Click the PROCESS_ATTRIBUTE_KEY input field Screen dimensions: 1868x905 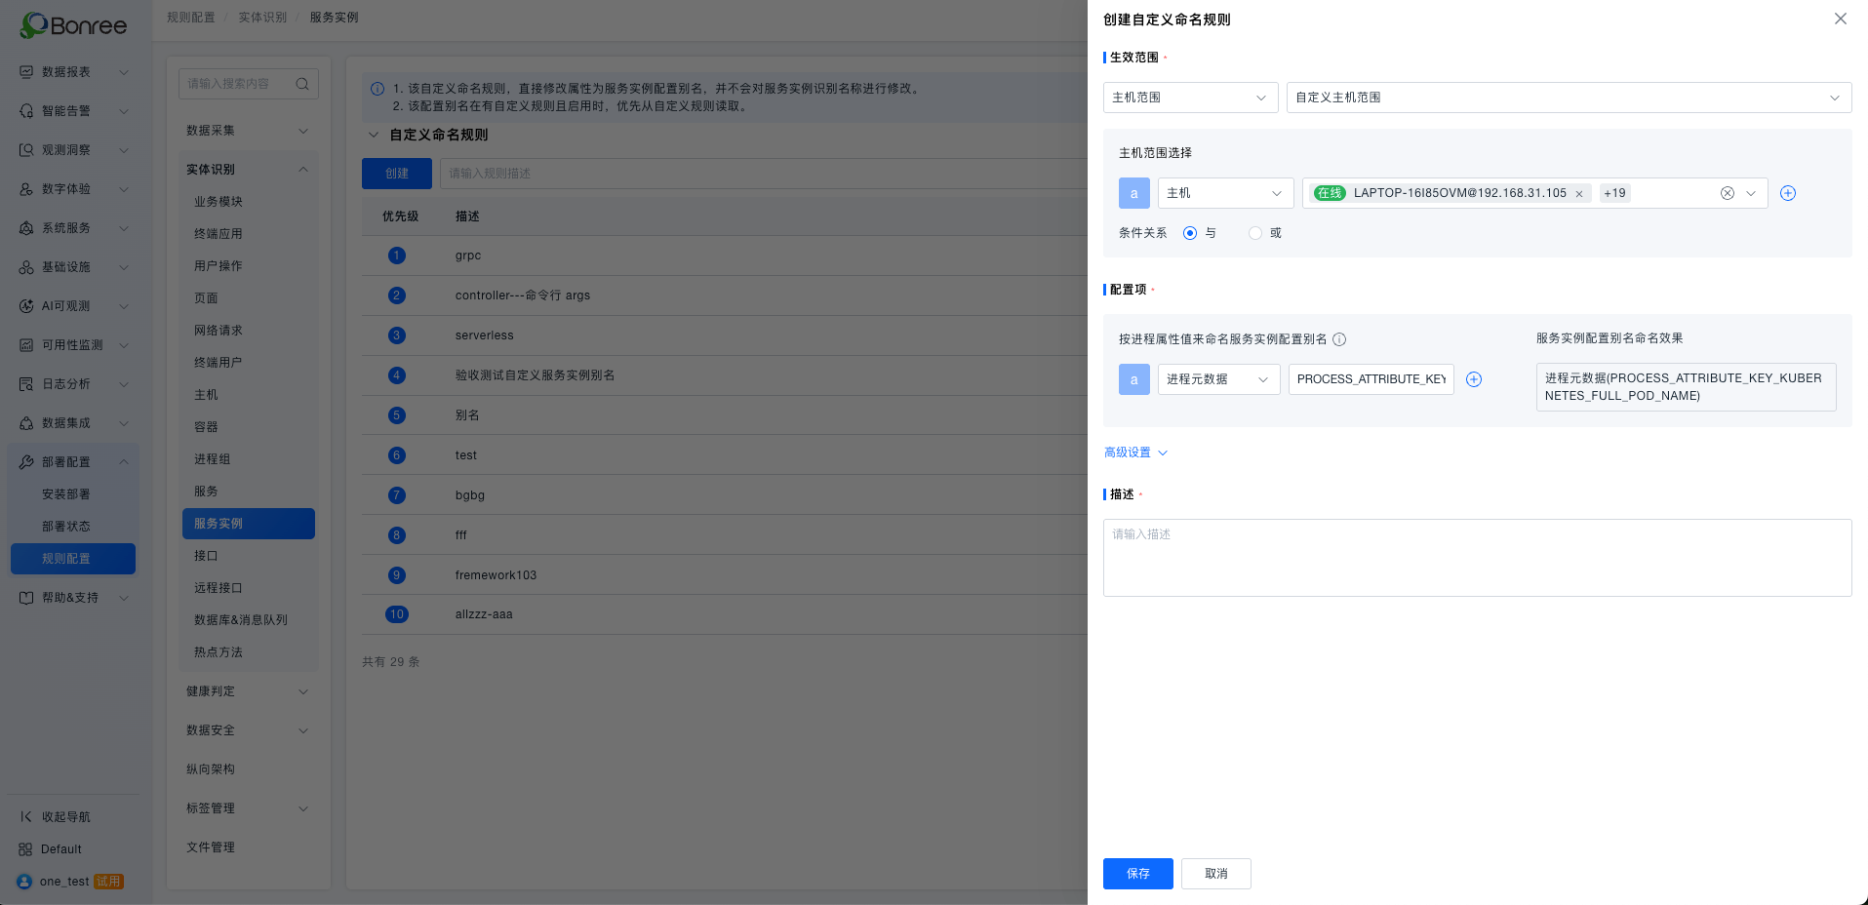pyautogui.click(x=1371, y=379)
